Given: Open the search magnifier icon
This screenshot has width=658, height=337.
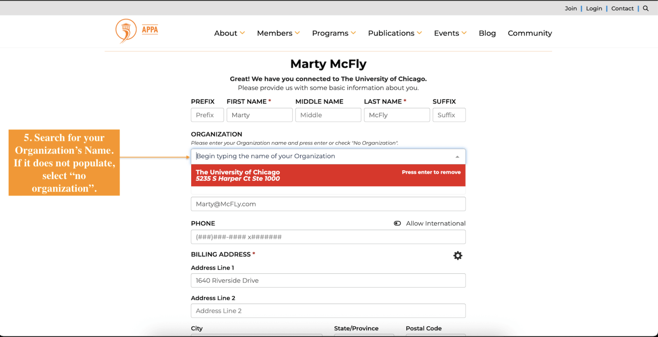Looking at the screenshot, I should (x=646, y=8).
